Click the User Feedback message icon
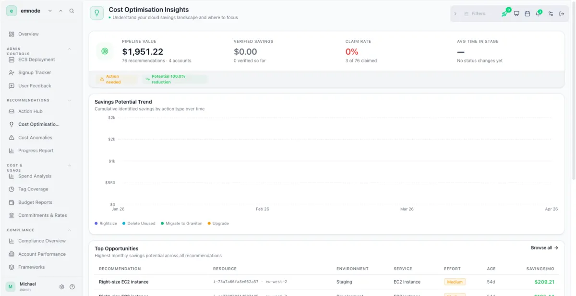Viewport: 576px width, 296px height. [x=12, y=86]
